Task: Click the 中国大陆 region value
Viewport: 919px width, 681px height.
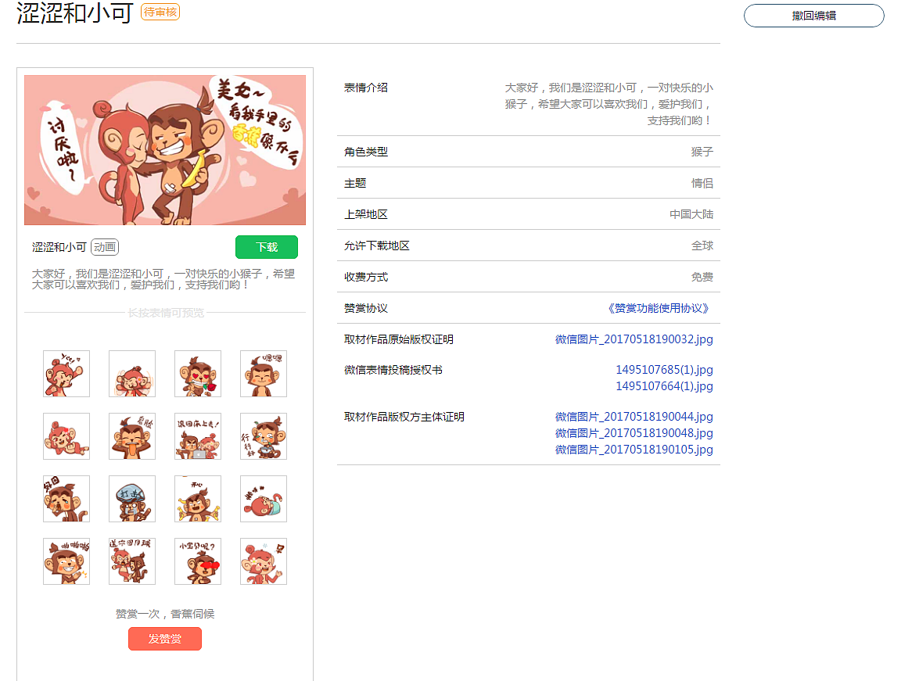Action: click(x=691, y=214)
